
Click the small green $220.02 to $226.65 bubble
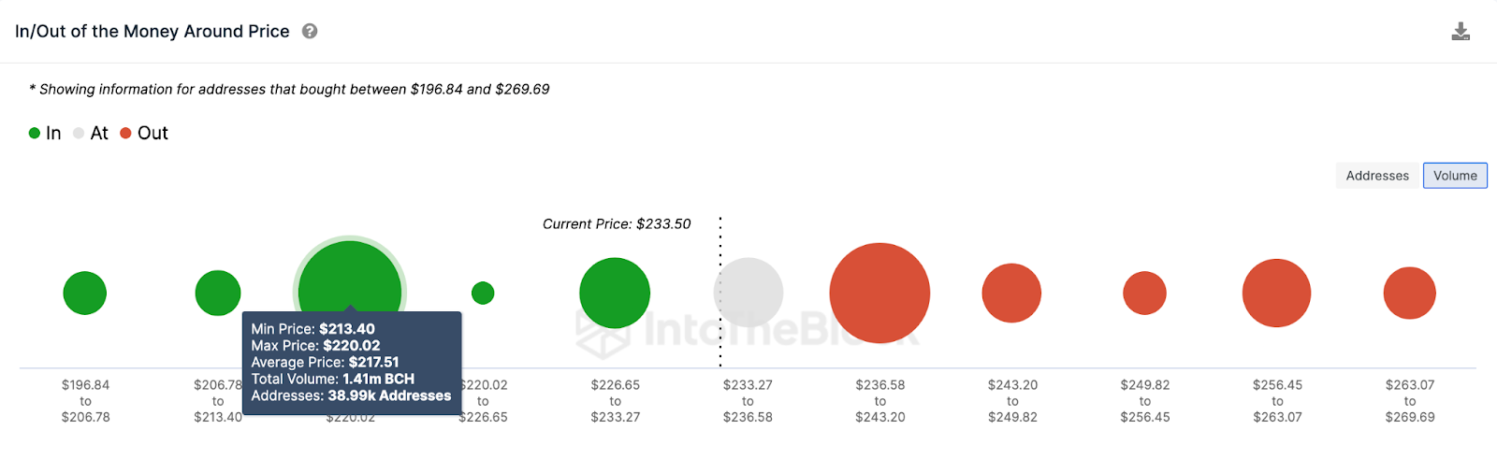click(x=483, y=293)
